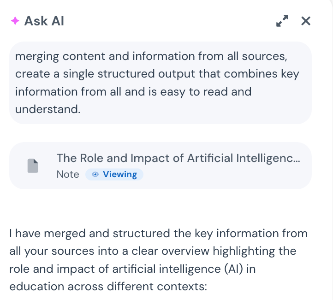
Task: Click the response line starting "all your sources into"
Action: click(152, 251)
